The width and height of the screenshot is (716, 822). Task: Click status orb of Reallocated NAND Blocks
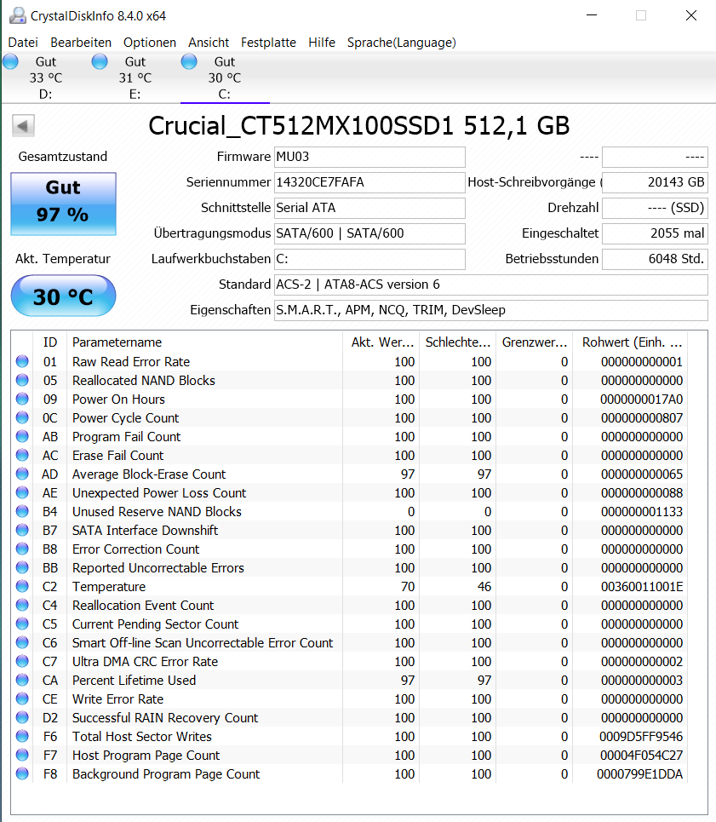[22, 381]
